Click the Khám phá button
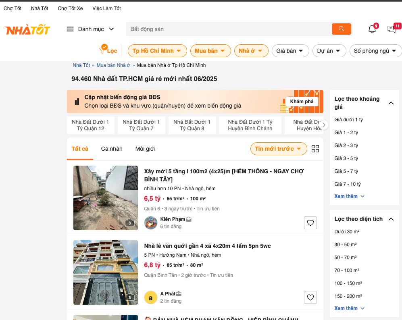The image size is (402, 320). (302, 102)
